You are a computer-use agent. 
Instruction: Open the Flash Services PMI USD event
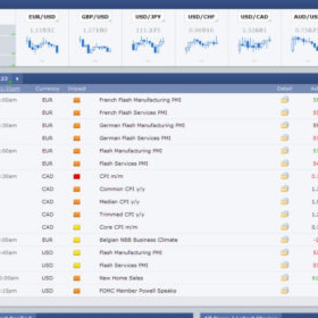123,265
